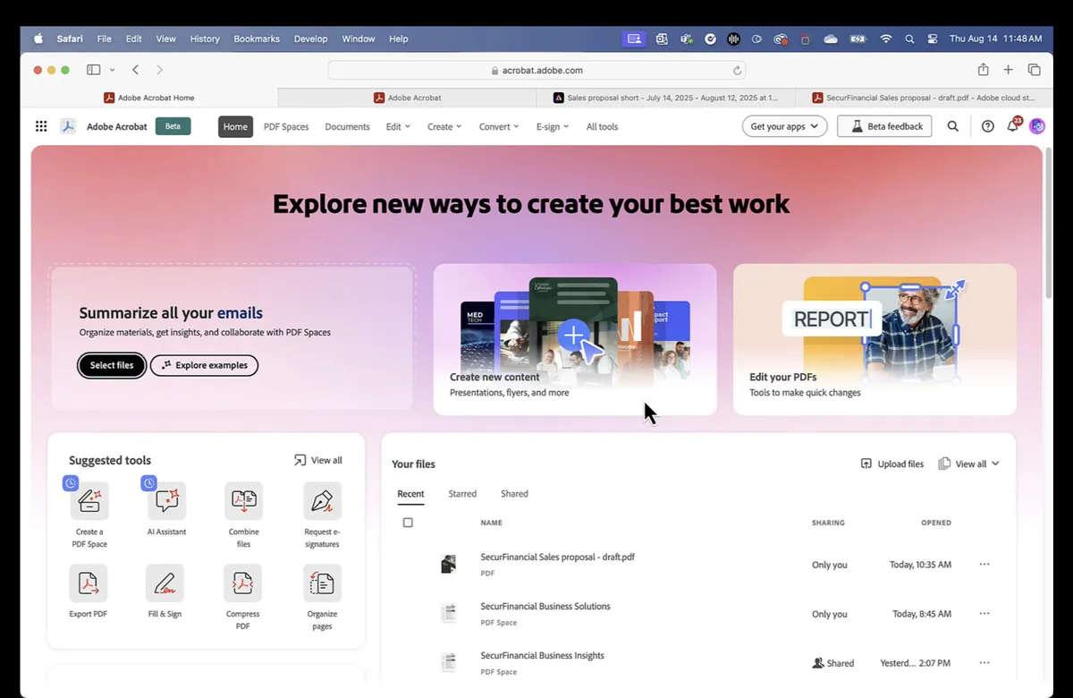Open the Adobe app launcher grid
Image resolution: width=1073 pixels, height=698 pixels.
click(x=41, y=126)
